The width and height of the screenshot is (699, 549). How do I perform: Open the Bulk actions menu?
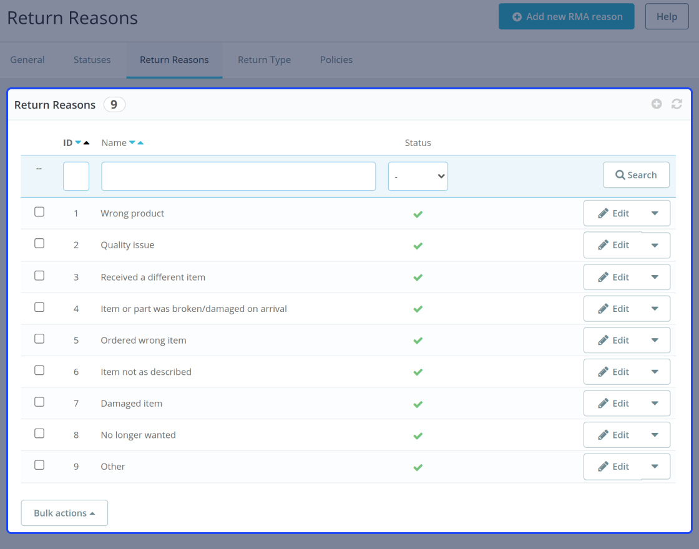point(64,513)
